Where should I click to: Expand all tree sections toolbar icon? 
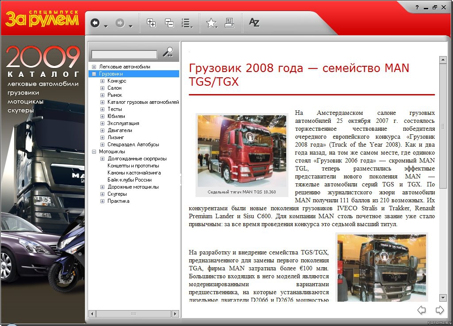151,23
